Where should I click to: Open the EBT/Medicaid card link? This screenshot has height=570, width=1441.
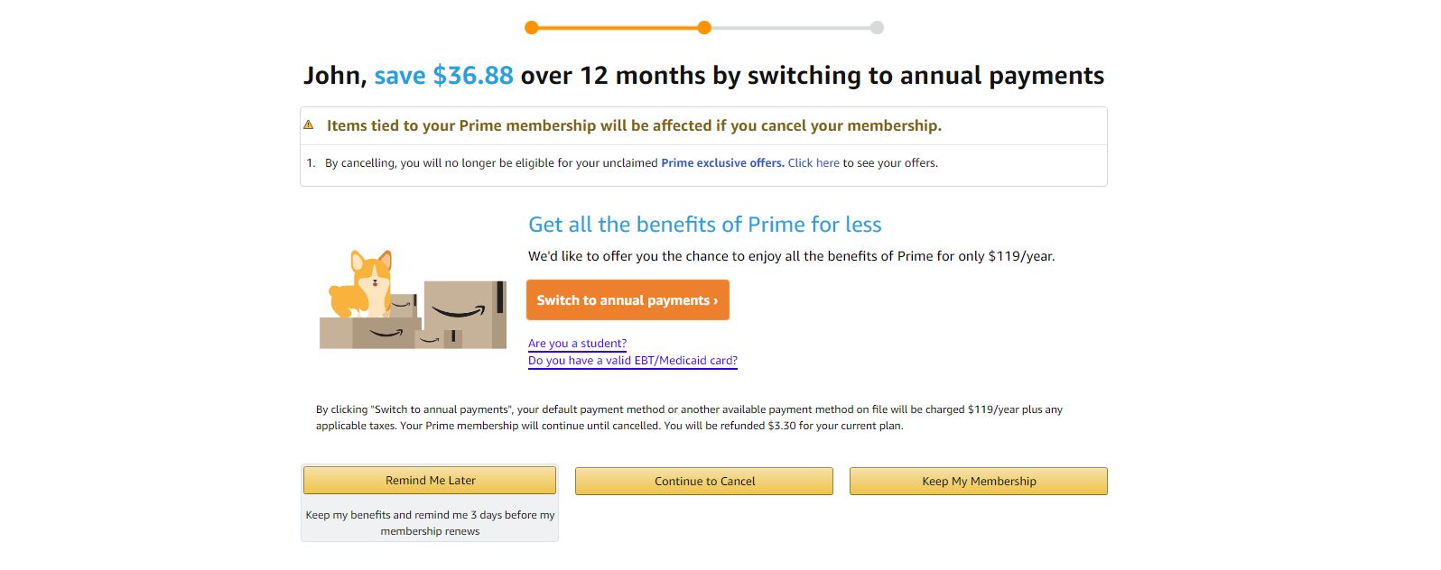tap(632, 361)
